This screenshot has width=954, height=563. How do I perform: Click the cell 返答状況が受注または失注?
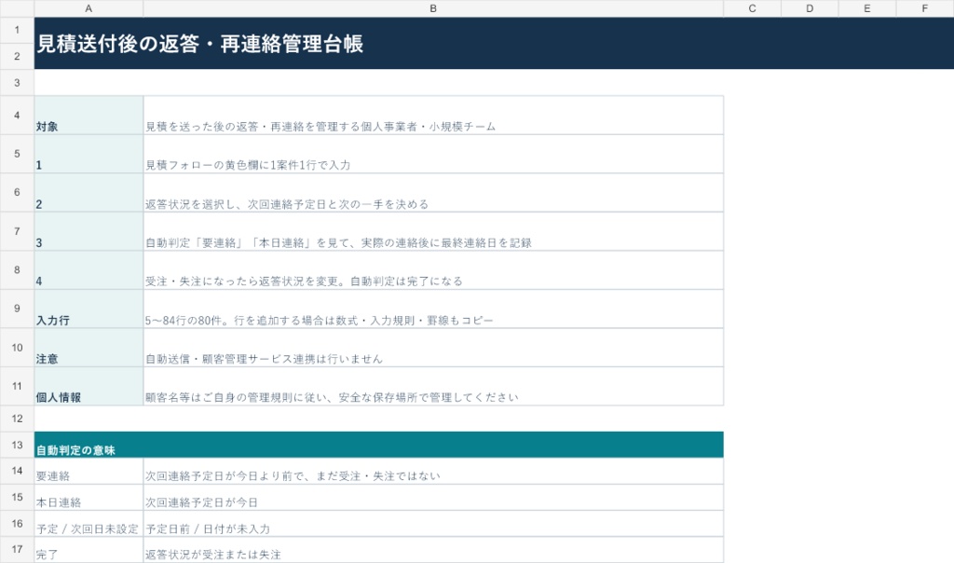(433, 550)
